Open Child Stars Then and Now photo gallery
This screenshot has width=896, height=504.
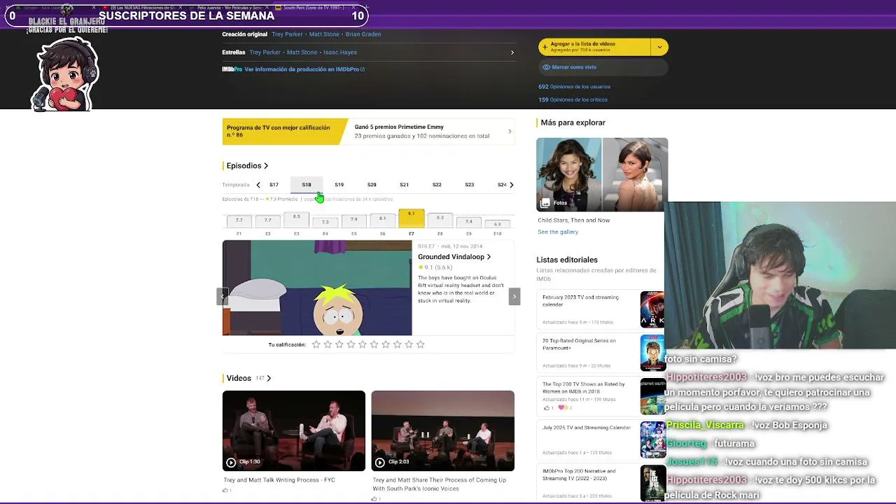[602, 174]
